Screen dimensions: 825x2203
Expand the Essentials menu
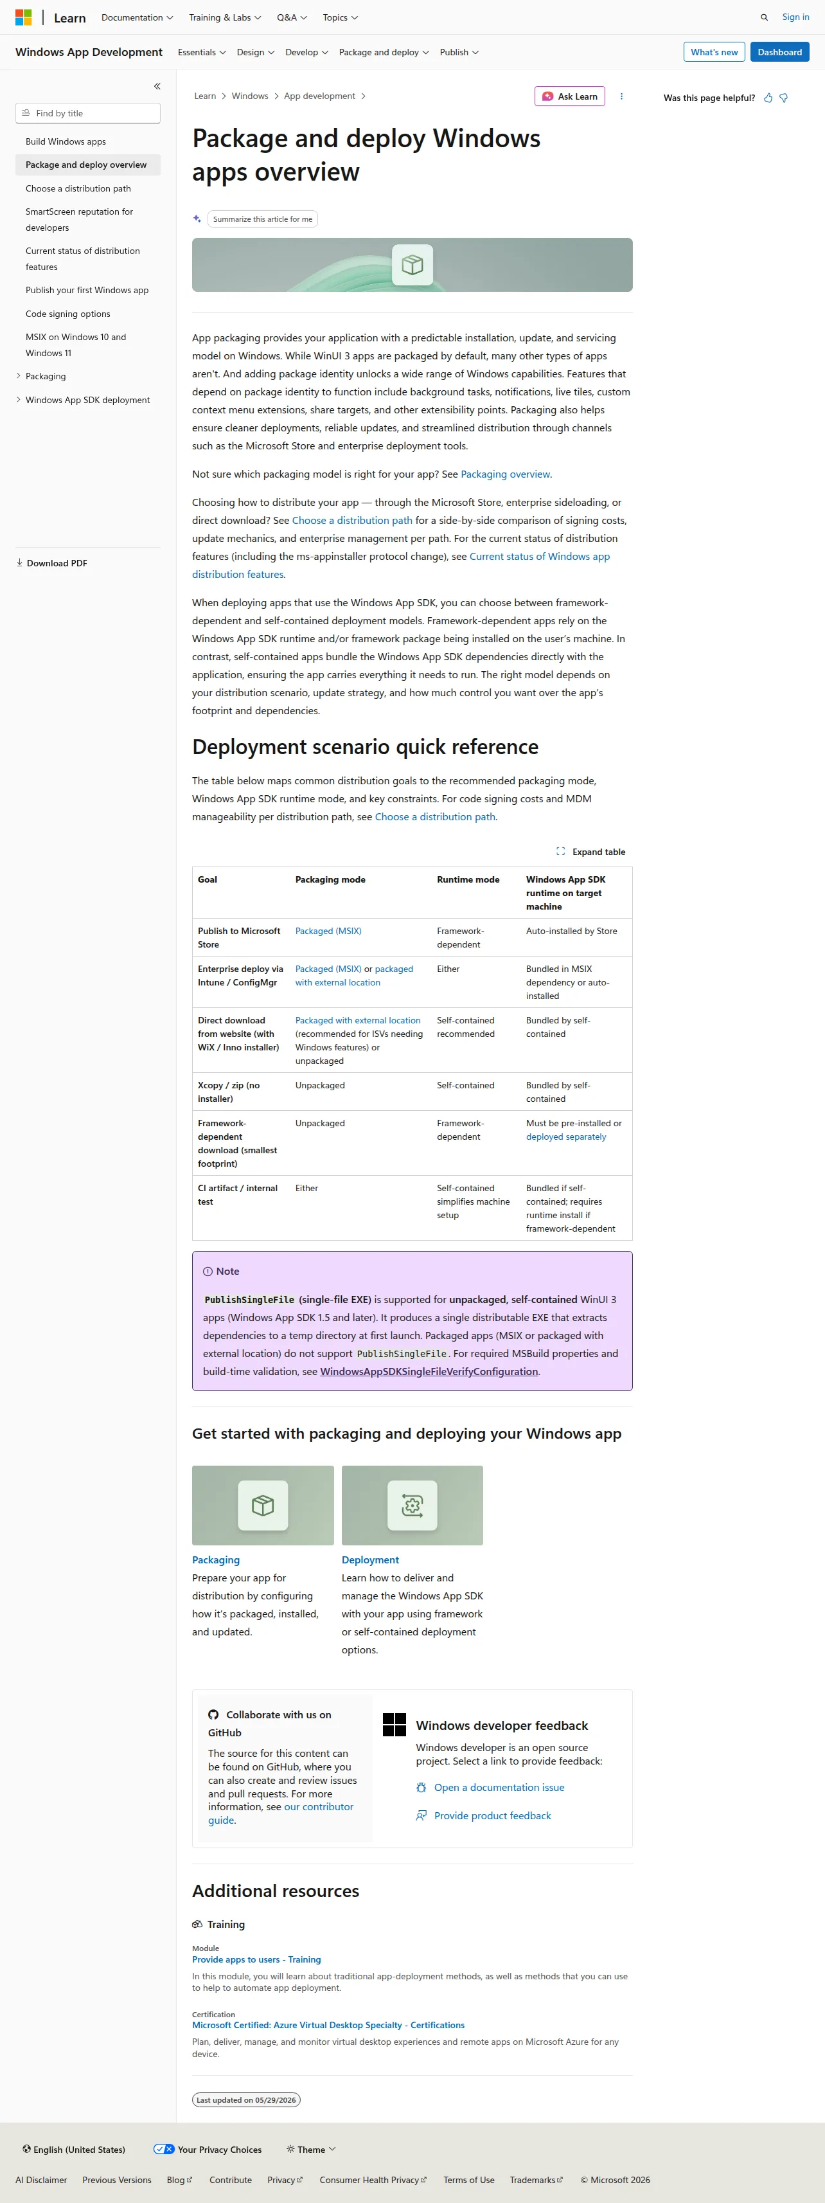[x=202, y=52]
